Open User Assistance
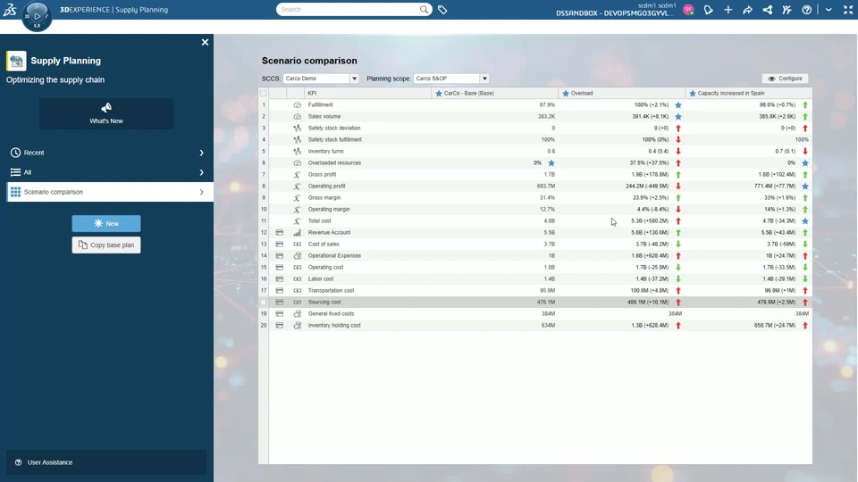 [x=106, y=462]
